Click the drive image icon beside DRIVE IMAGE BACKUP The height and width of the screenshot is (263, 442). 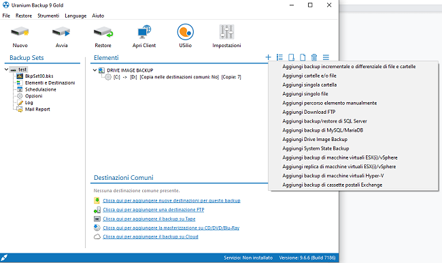pyautogui.click(x=101, y=70)
